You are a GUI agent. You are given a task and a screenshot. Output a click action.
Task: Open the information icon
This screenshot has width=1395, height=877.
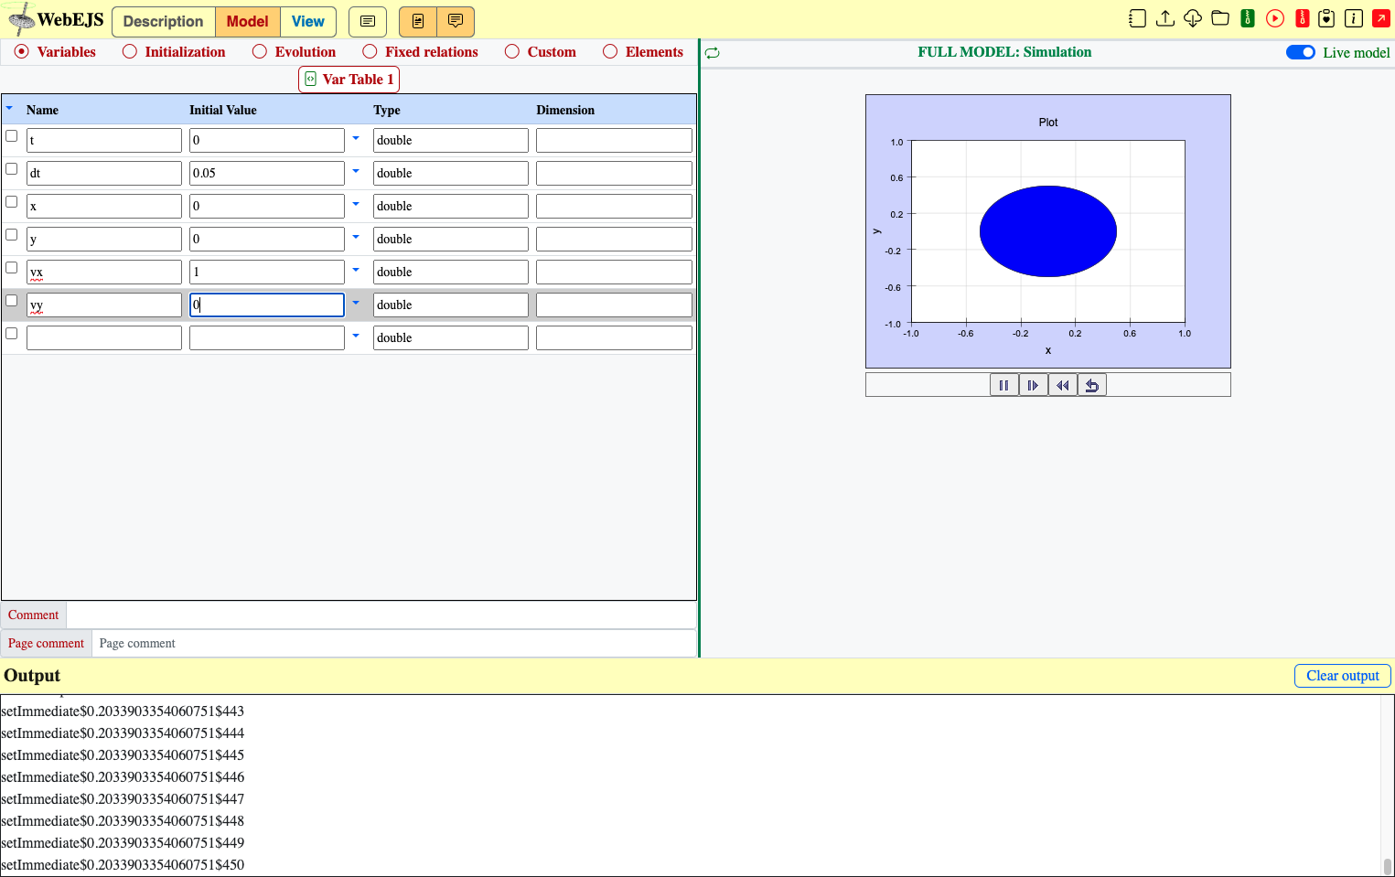click(1354, 18)
